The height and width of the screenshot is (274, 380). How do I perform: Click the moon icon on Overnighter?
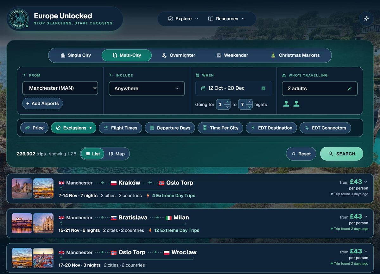coord(164,55)
